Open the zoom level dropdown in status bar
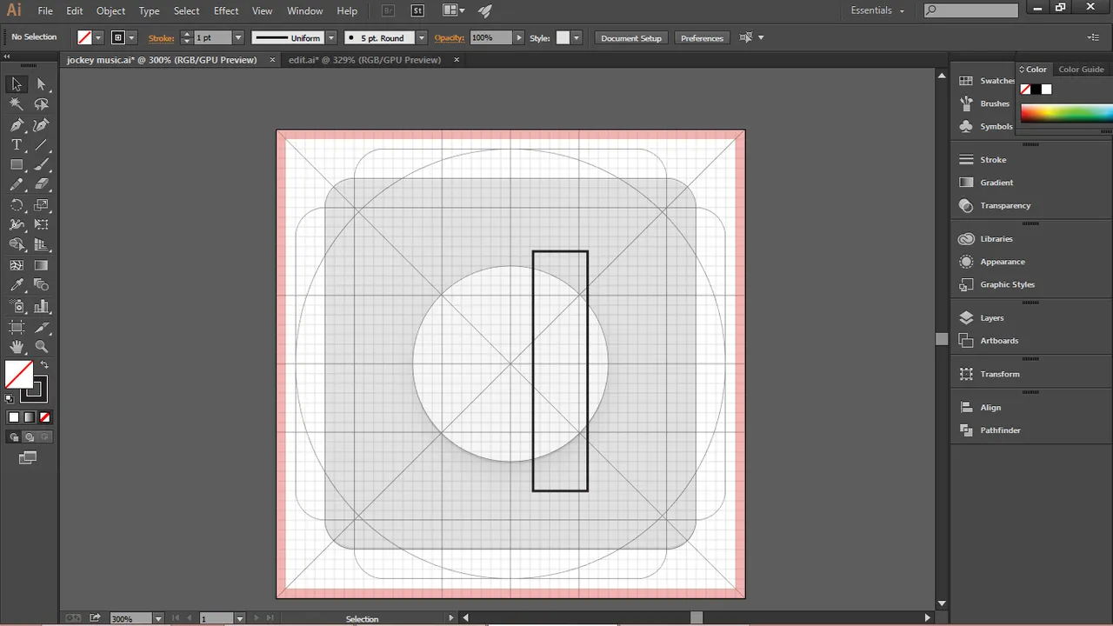The width and height of the screenshot is (1113, 626). (158, 618)
